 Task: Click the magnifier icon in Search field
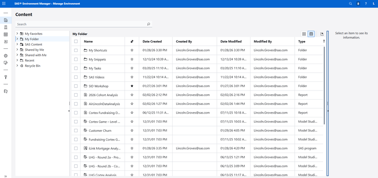[148, 24]
